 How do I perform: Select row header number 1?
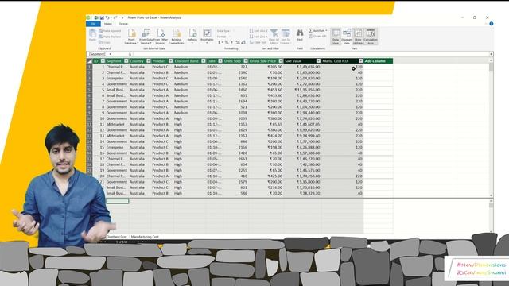[x=90, y=67]
